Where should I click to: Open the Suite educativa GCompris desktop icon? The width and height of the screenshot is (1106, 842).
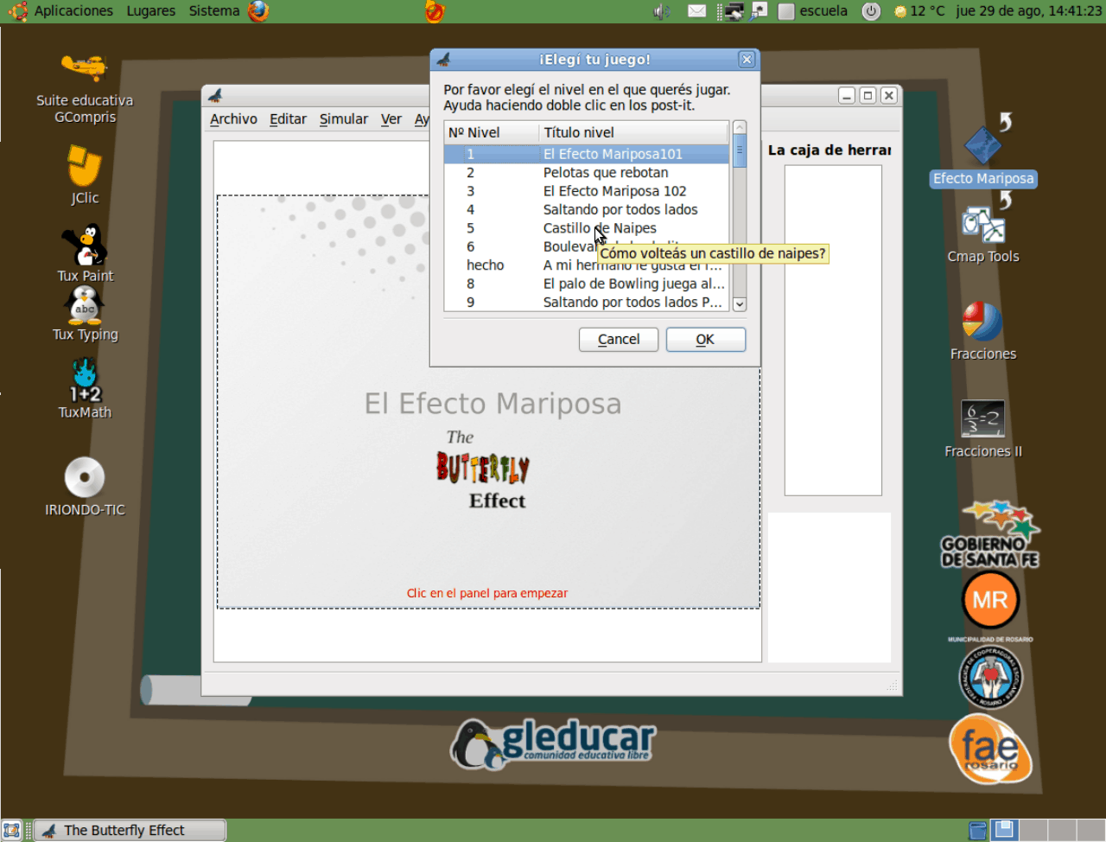click(x=84, y=69)
